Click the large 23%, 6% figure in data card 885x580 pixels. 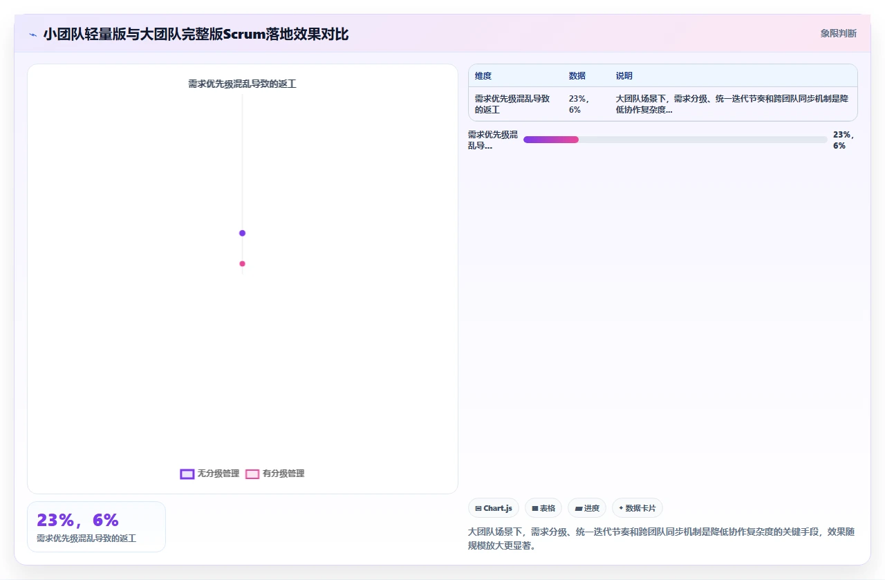[77, 520]
